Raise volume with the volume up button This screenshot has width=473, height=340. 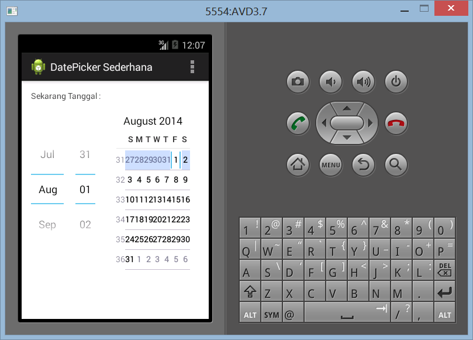[364, 82]
